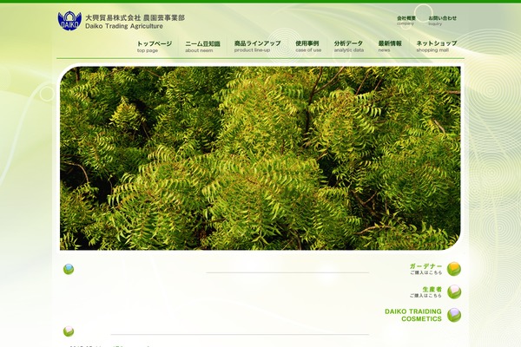
Task: Open the ニーム豆知識 about neem menu
Action: point(202,47)
